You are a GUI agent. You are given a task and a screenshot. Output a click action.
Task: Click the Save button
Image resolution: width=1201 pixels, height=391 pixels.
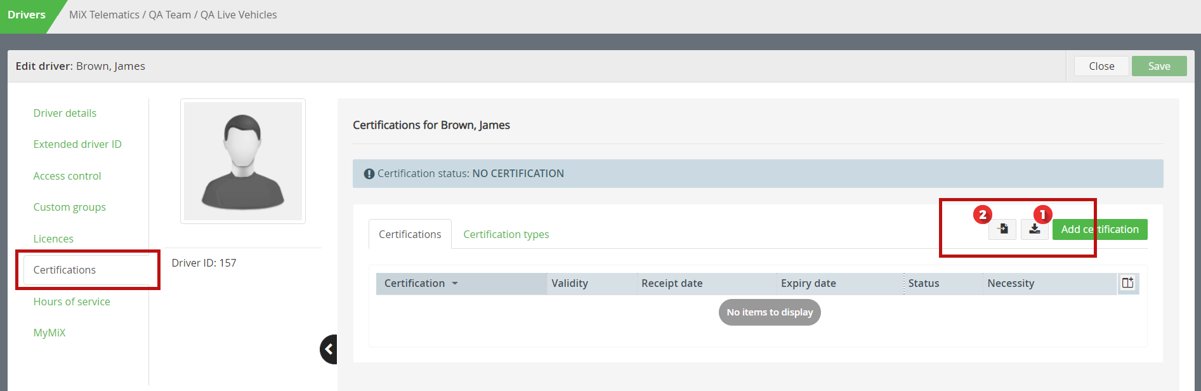(1159, 66)
